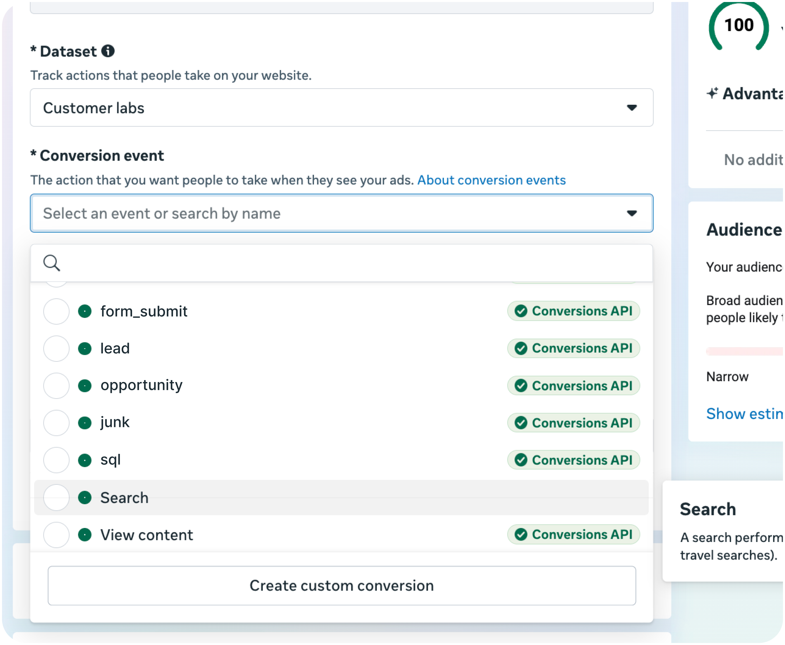The image size is (785, 645).
Task: Select the Search event radio button
Action: click(x=56, y=498)
